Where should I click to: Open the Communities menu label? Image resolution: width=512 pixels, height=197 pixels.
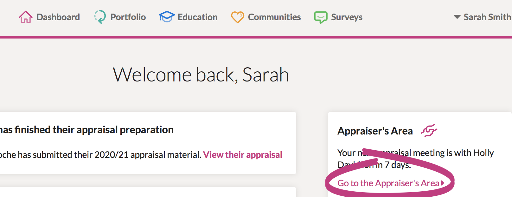point(274,17)
